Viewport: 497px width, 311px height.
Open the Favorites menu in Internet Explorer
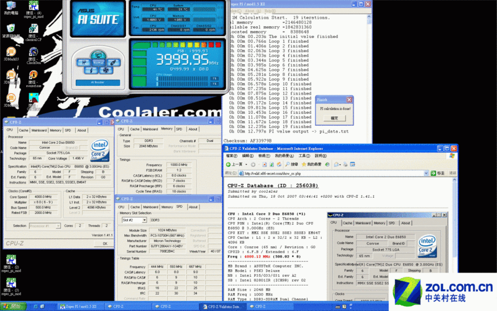click(x=285, y=156)
